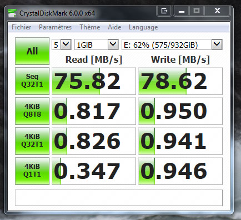Viewport: 241px width, 220px height.
Task: Run all benchmarks with All button
Action: [32, 51]
